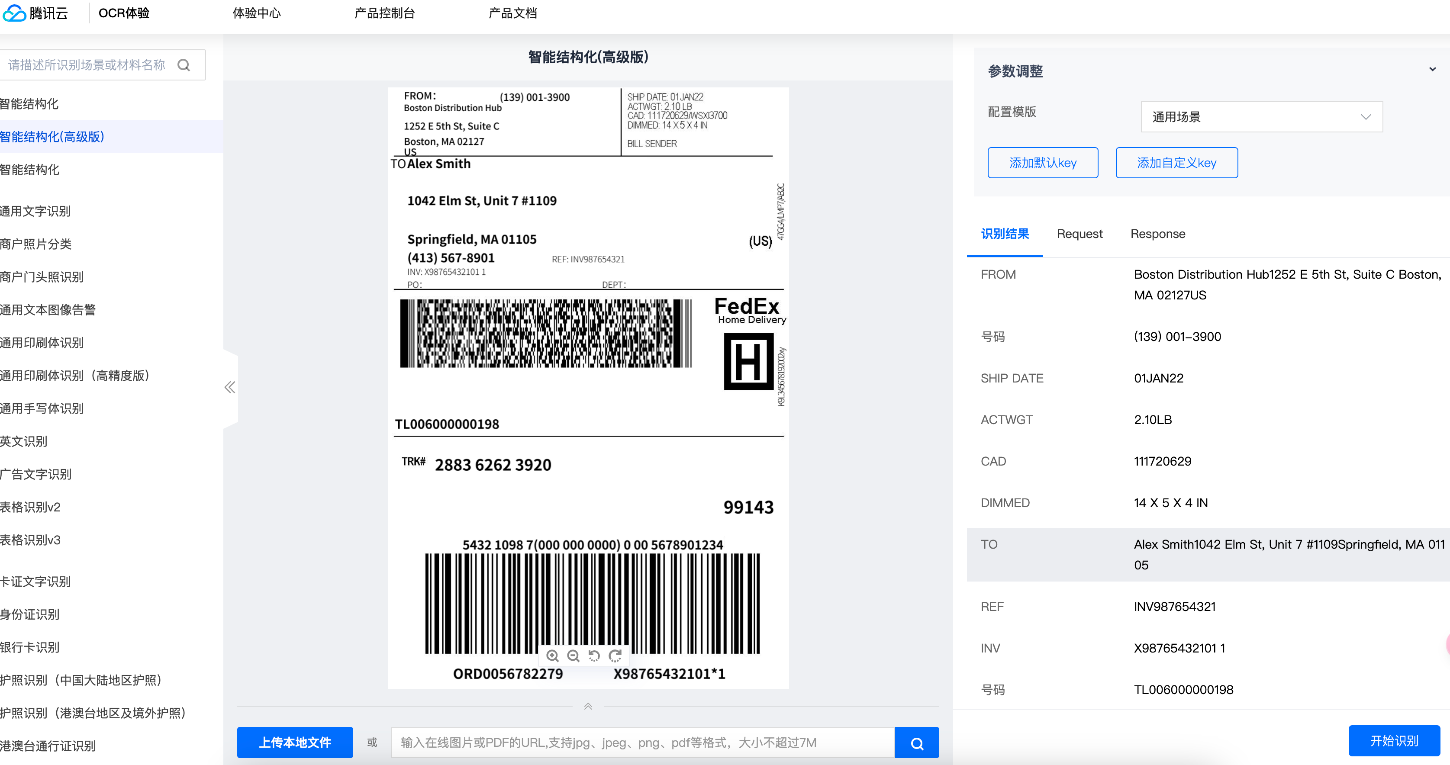Click the INV value X98765432101 1
1450x765 pixels.
pos(1179,649)
